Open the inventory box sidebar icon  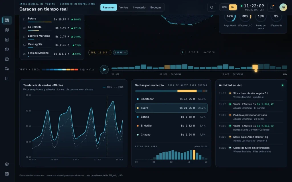click(7, 49)
